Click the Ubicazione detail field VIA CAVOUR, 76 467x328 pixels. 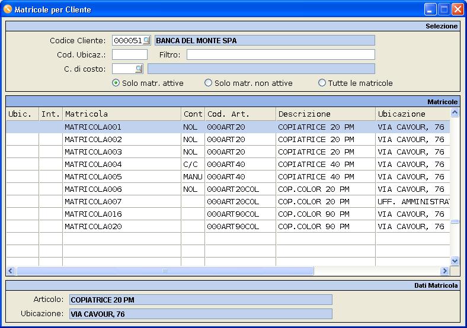tap(201, 314)
